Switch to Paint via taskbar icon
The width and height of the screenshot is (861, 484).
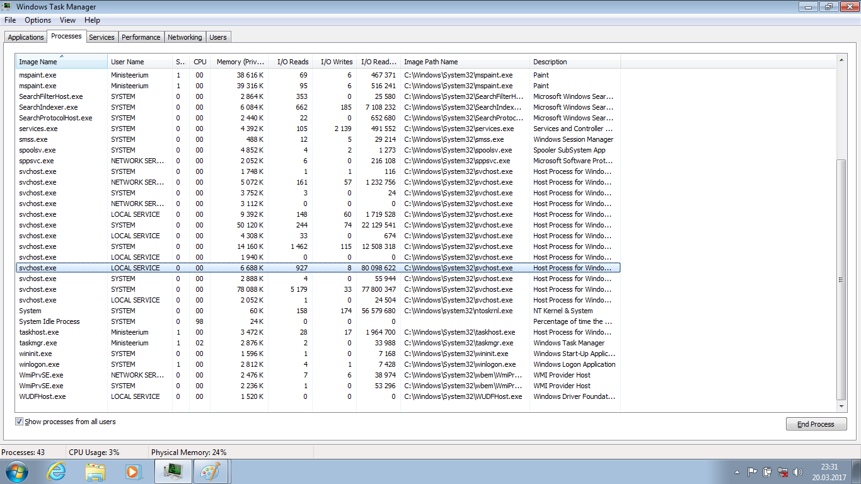210,471
